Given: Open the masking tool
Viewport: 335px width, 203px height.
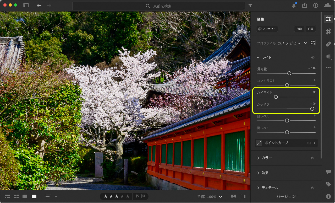Looking at the screenshot, I should (x=328, y=56).
